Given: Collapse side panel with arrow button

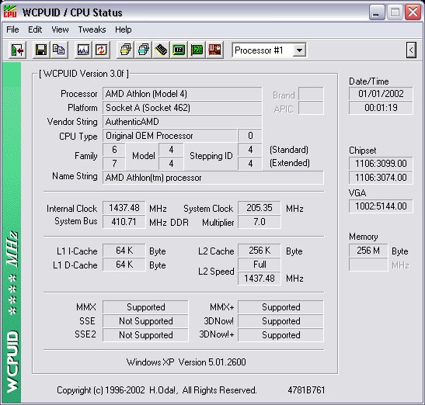Looking at the screenshot, I should pyautogui.click(x=411, y=50).
